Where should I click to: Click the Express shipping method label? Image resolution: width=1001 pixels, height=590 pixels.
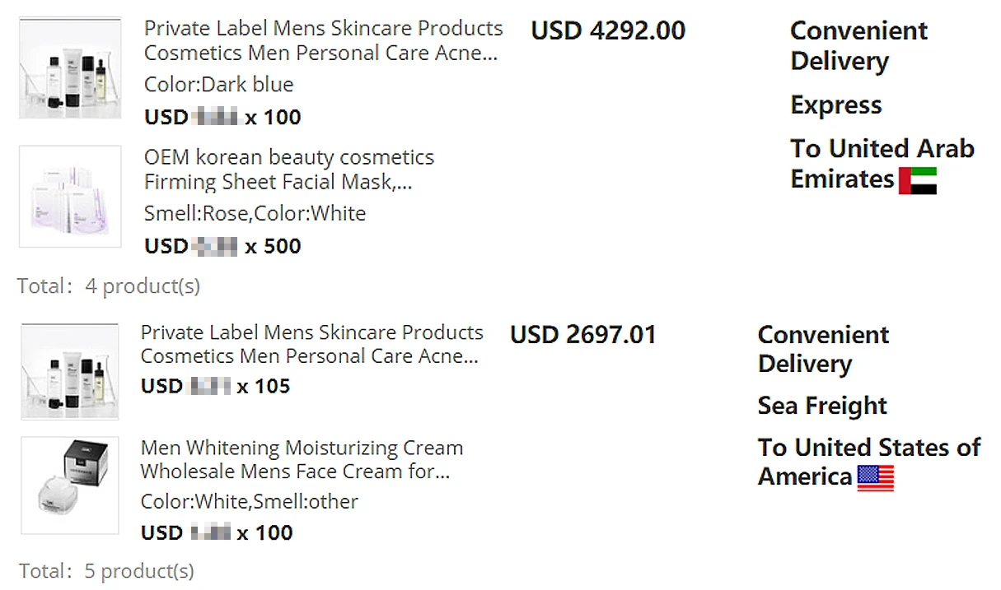pyautogui.click(x=835, y=105)
